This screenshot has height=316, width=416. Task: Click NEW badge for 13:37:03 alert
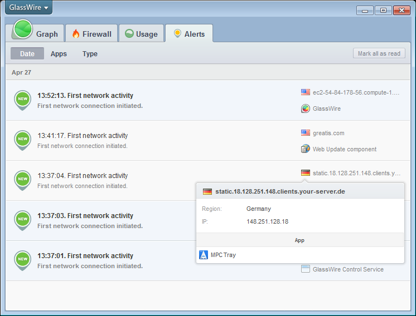(22, 220)
